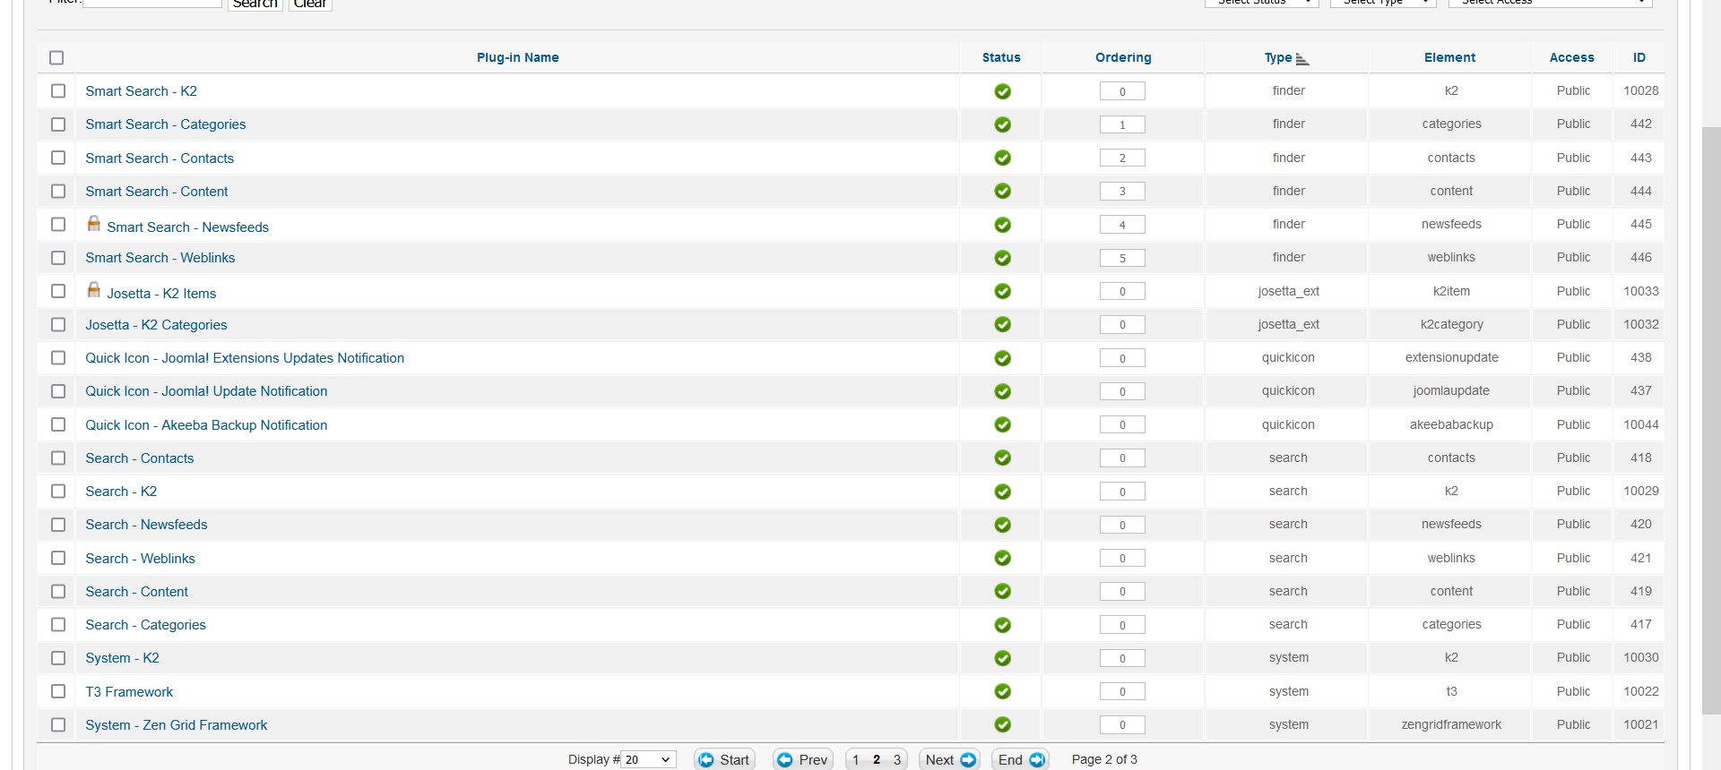Toggle status icon for Search - Weblinks
This screenshot has height=770, width=1721.
coord(1002,558)
